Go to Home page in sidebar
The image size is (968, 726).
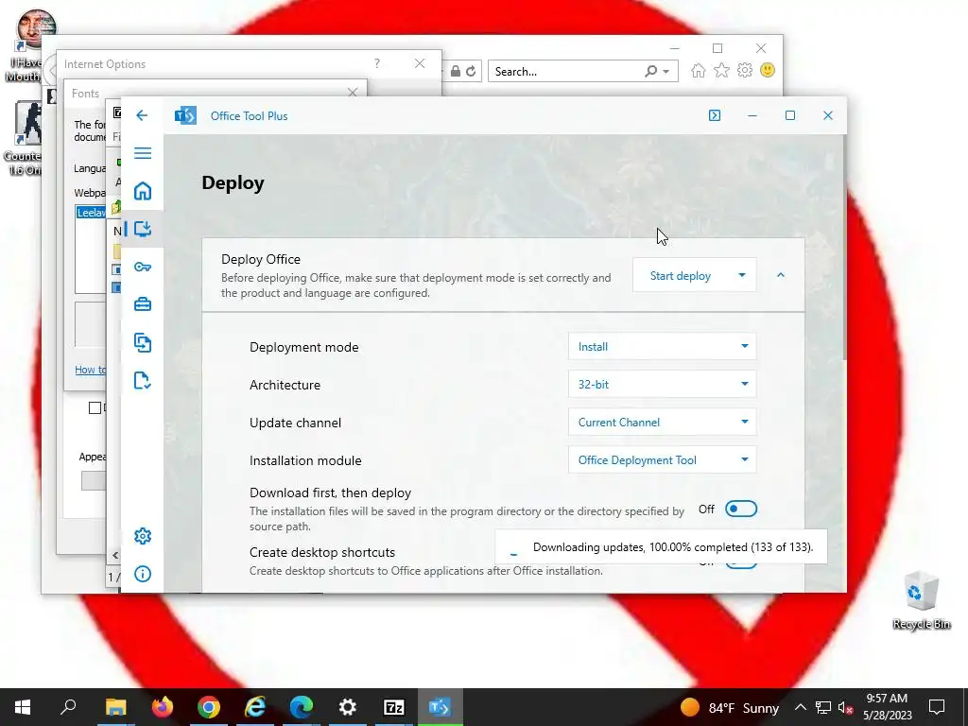[x=143, y=191]
